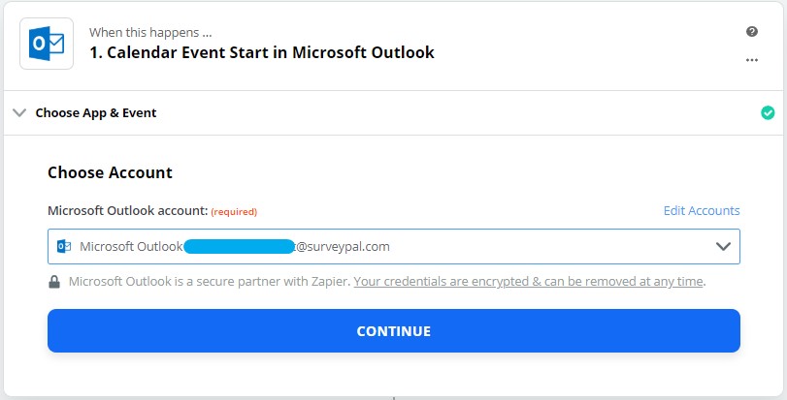The height and width of the screenshot is (400, 787).
Task: Click the green checkmark status icon
Action: pos(768,113)
